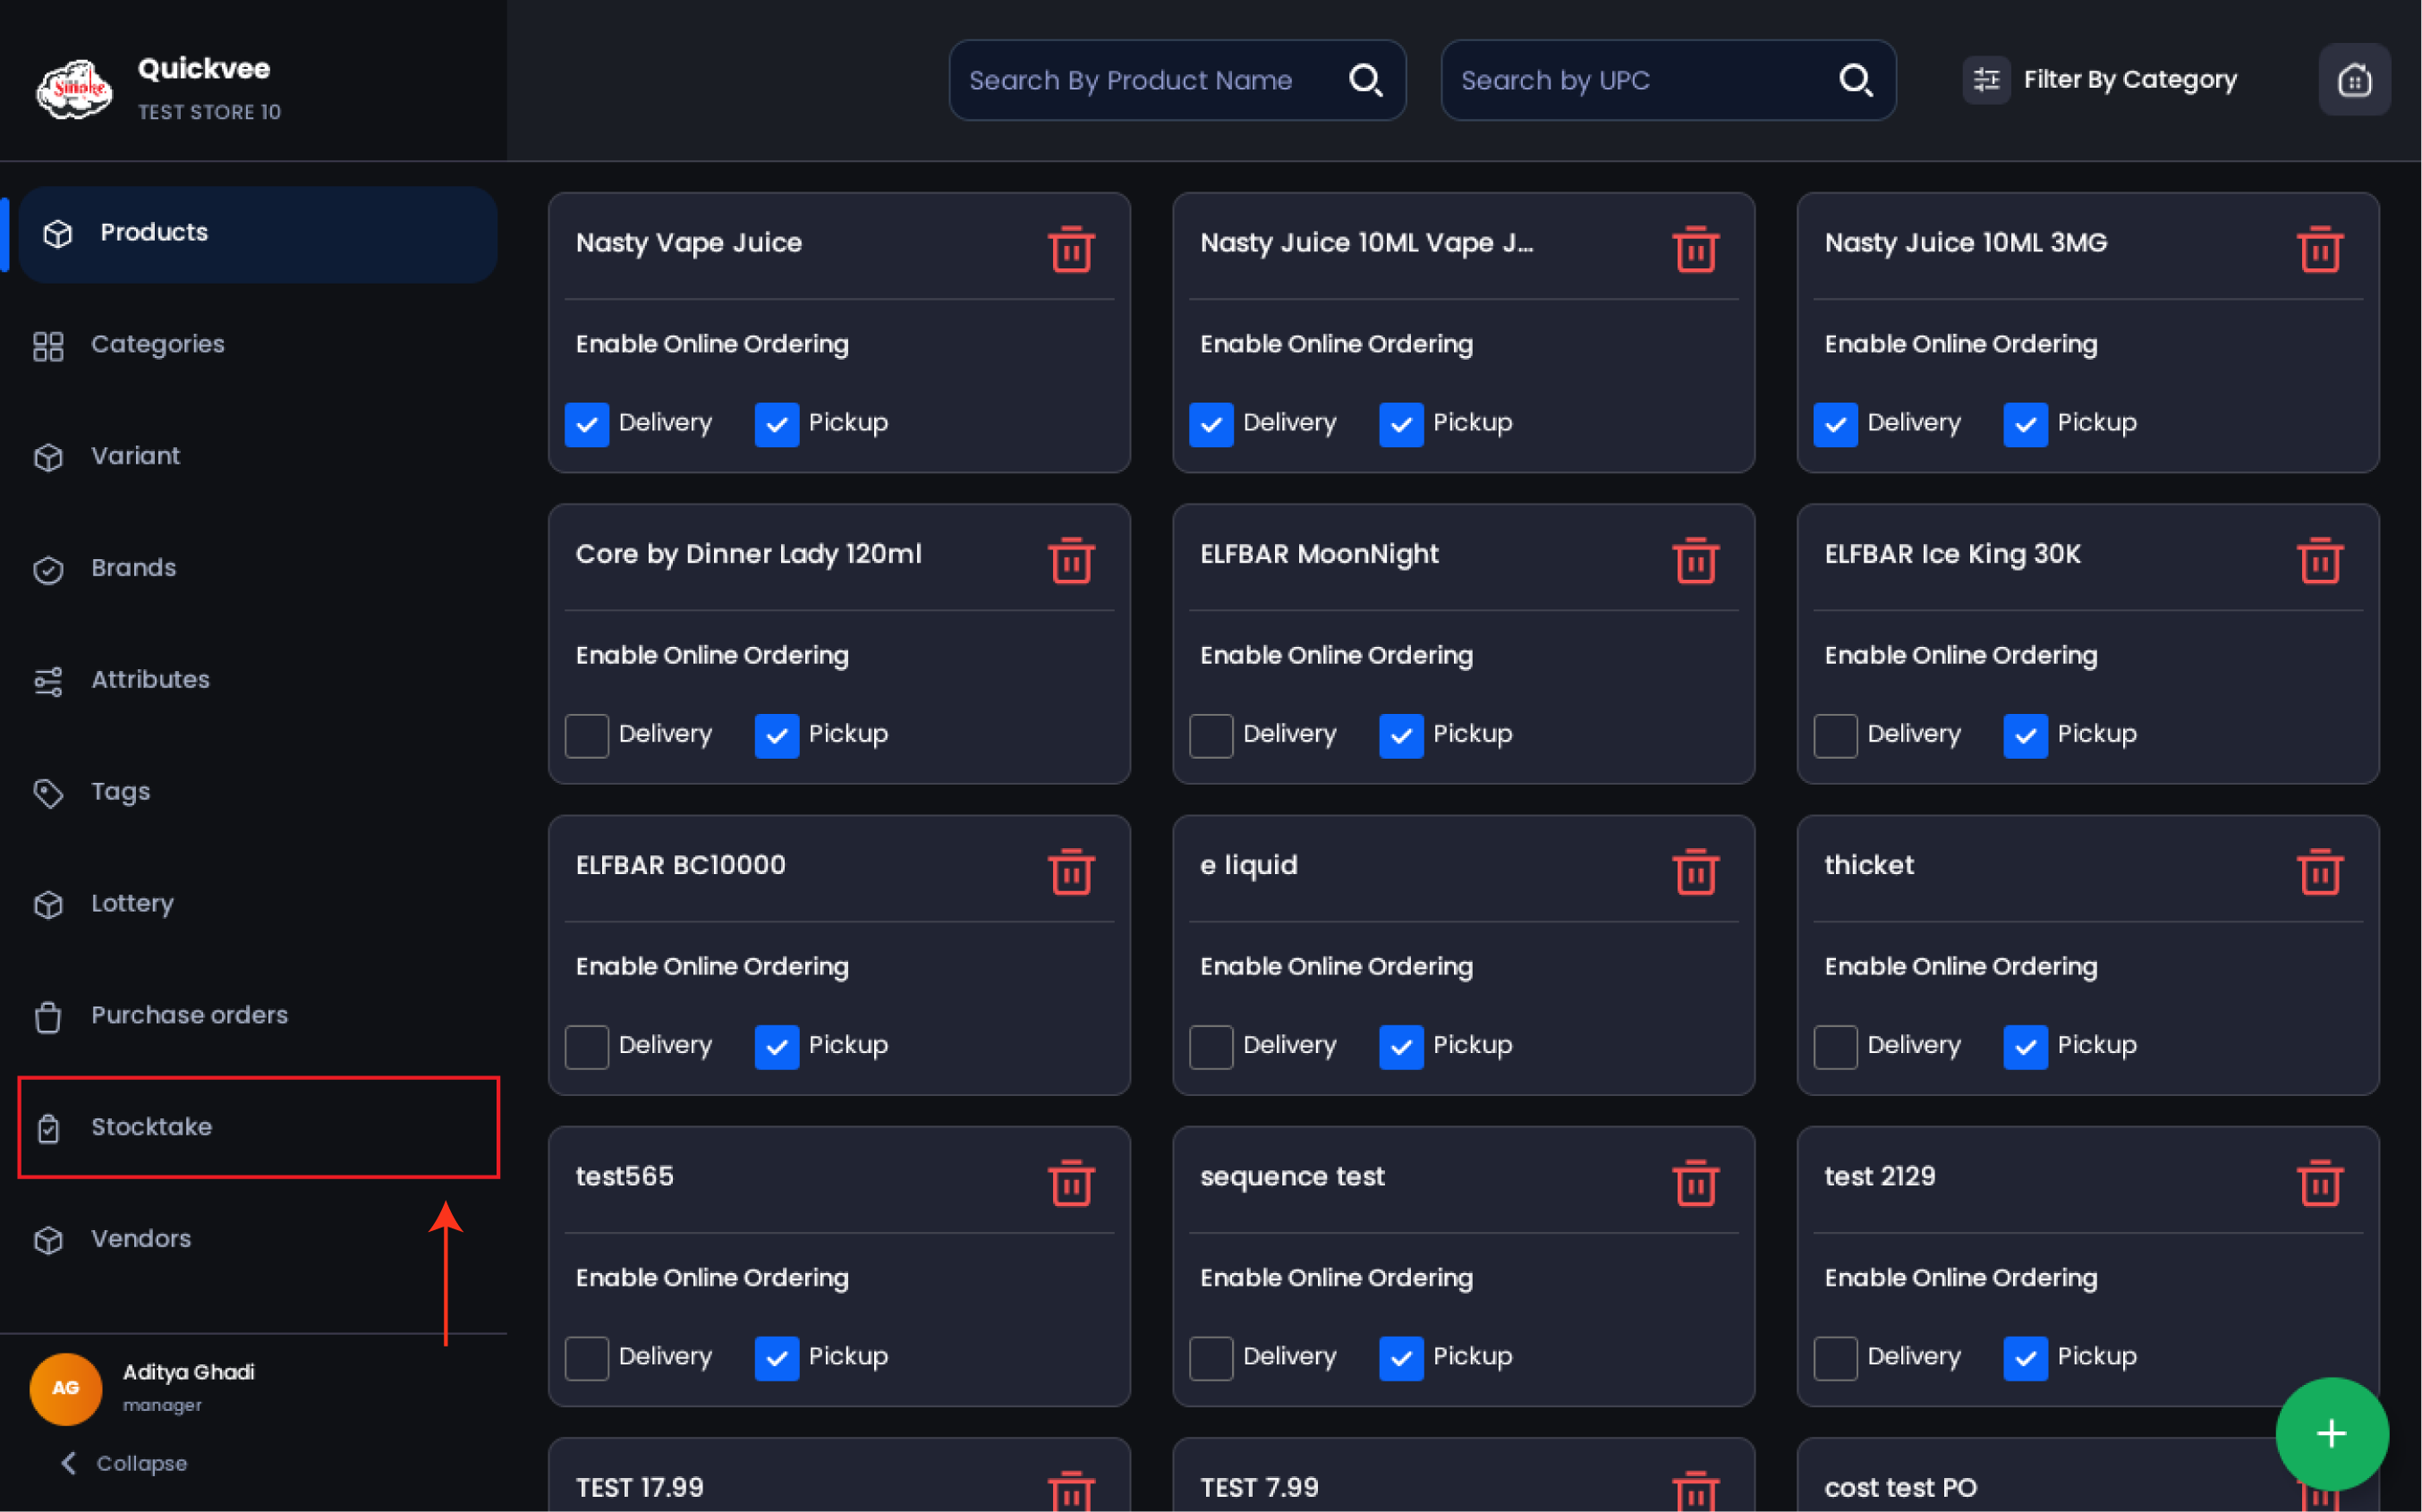Delete ELFBAR MoonNight product
2422x1512 pixels.
coord(1695,559)
